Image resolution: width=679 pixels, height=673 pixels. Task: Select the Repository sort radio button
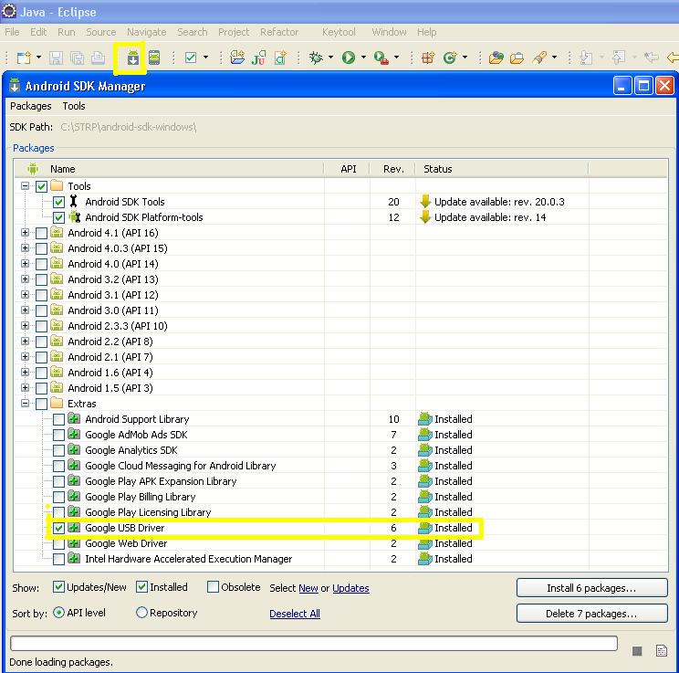point(141,613)
